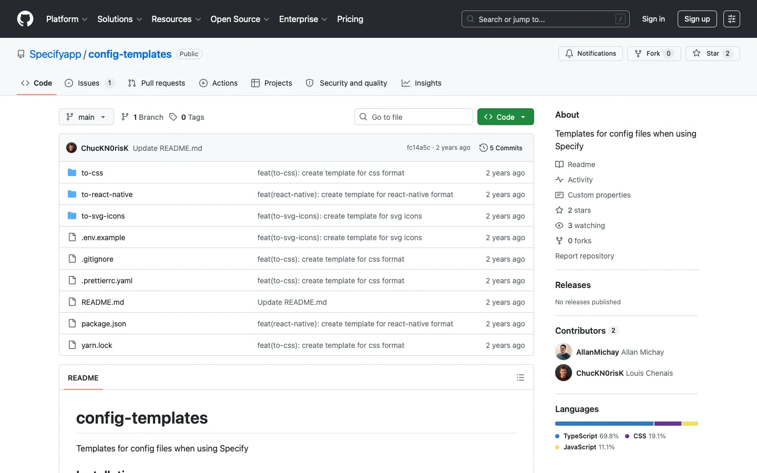The image size is (757, 473).
Task: Click the repository icon beside Specifyapp
Action: click(x=21, y=54)
